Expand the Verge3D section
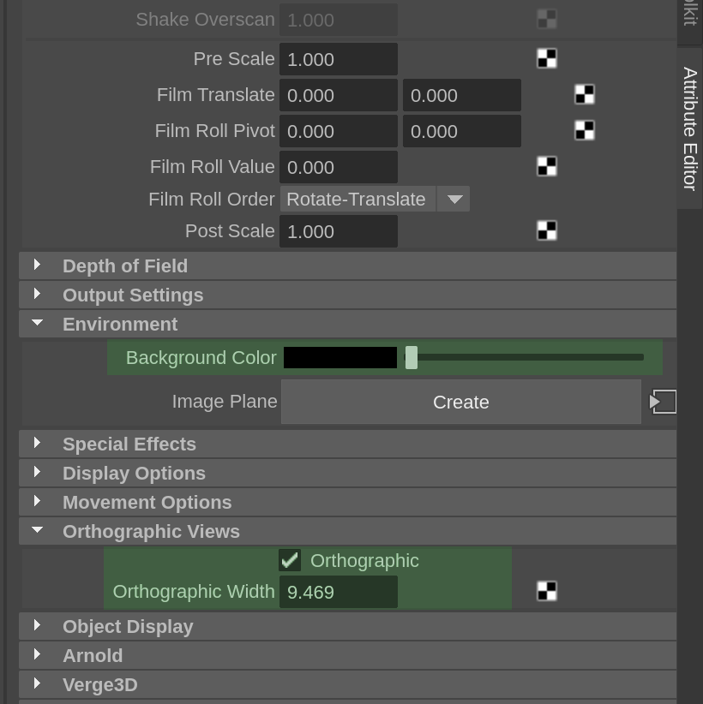Image resolution: width=703 pixels, height=704 pixels. tap(347, 684)
